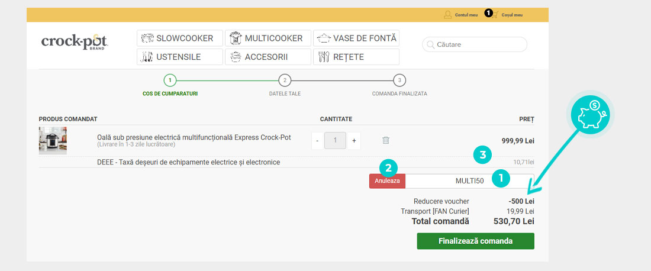Click the CANTITATE column header

pos(336,119)
